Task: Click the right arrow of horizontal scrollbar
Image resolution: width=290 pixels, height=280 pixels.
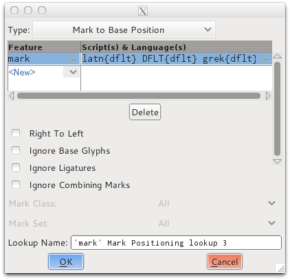Action: tap(268, 95)
